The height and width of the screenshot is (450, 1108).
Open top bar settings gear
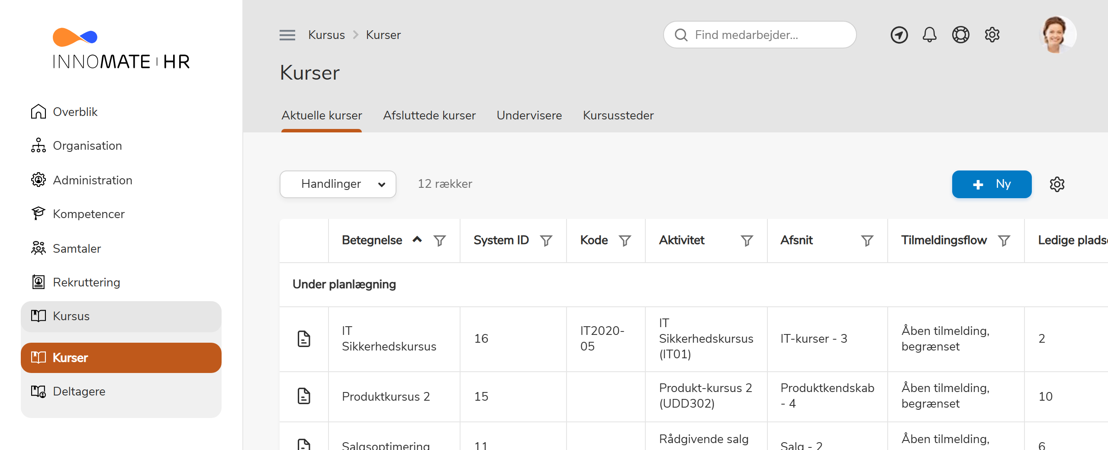pos(992,35)
